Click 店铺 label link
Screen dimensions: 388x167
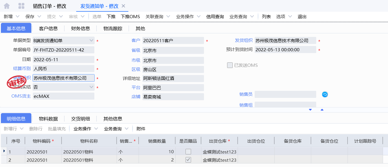click(x=136, y=97)
